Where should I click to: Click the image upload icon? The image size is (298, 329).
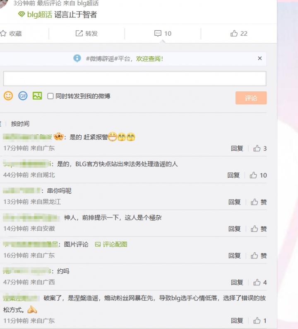[37, 96]
